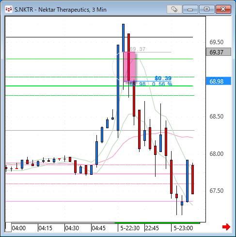Click the red scroll-right arrow

[226, 227]
